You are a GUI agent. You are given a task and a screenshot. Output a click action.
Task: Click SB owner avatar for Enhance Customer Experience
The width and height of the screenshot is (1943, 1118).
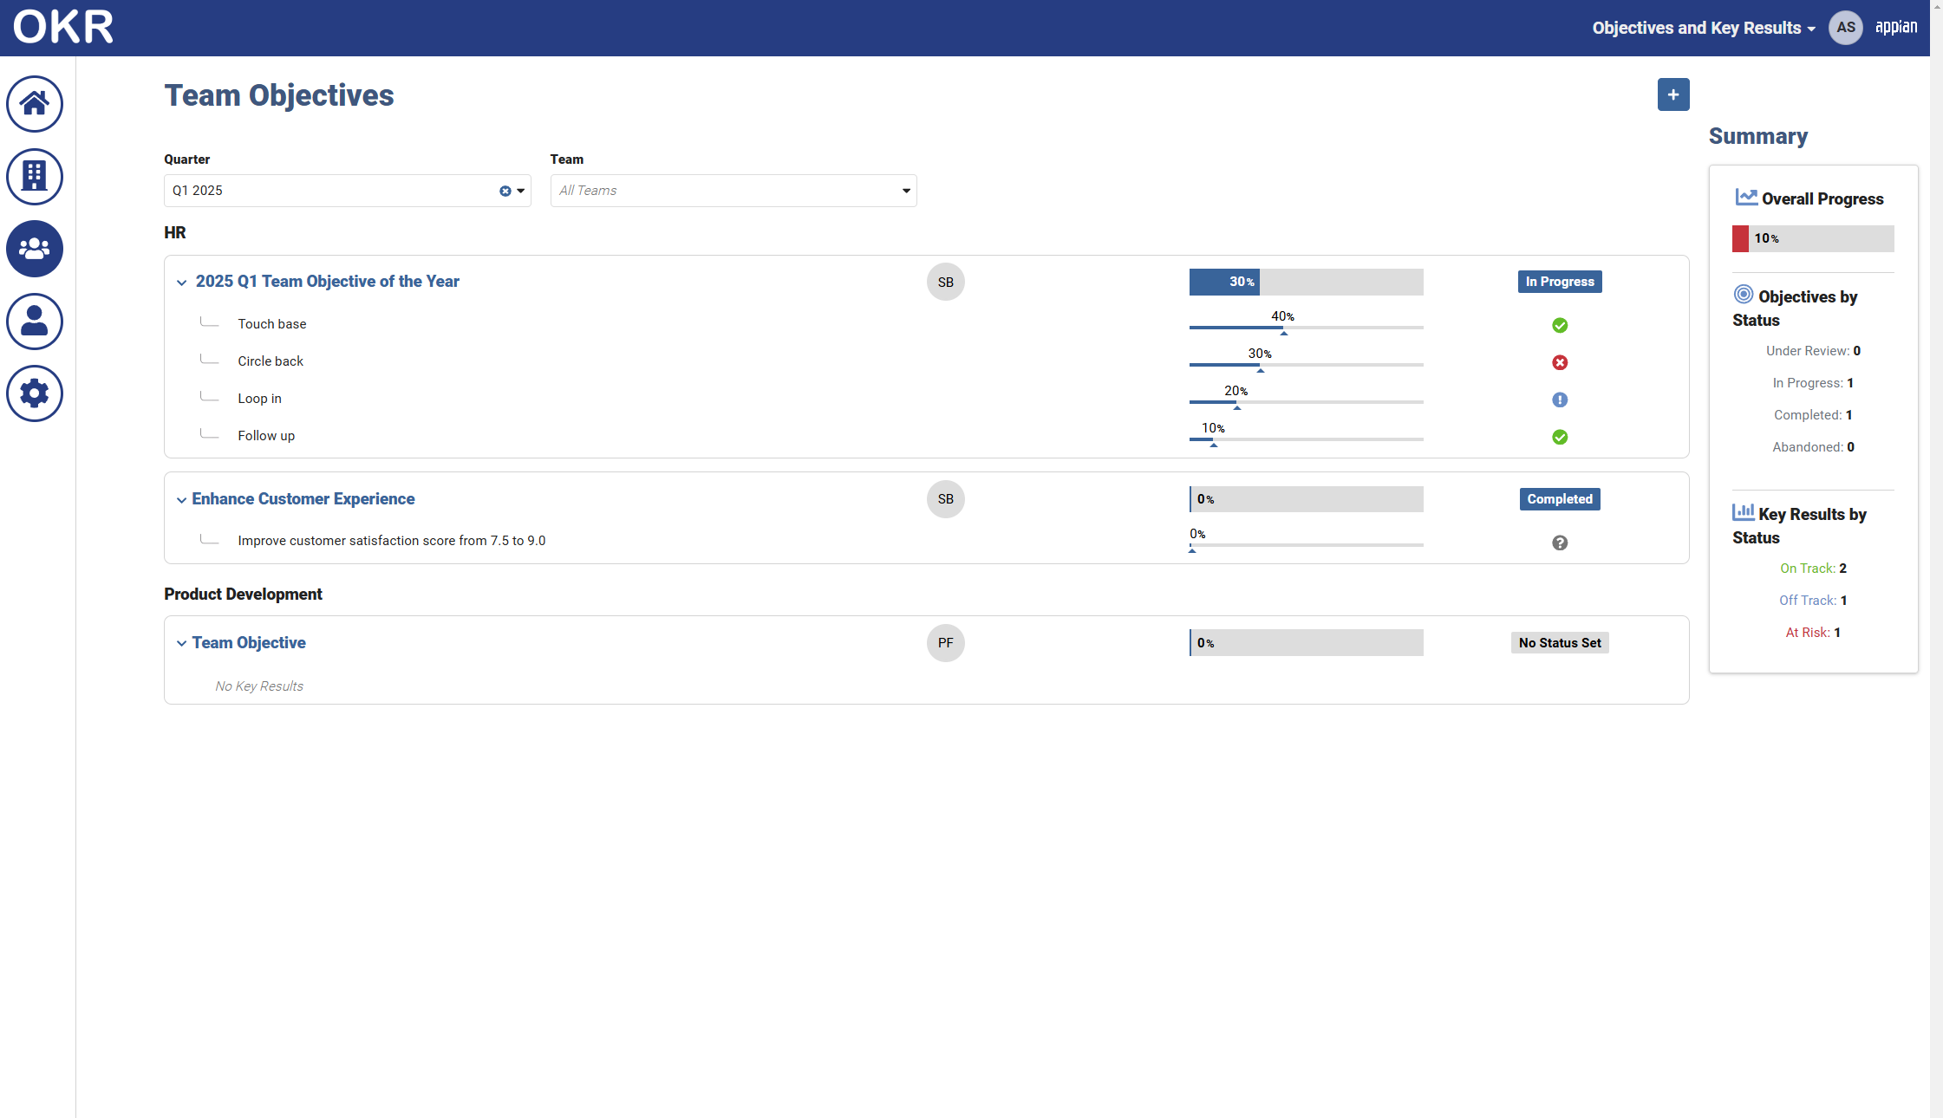946,499
